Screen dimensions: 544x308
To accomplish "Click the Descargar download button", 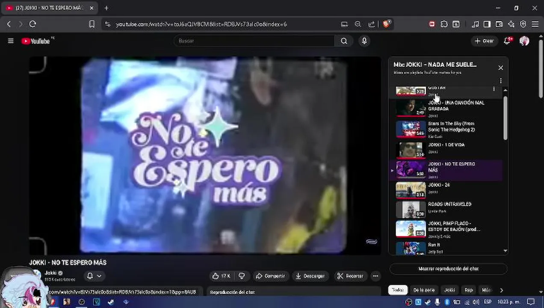I will tap(310, 276).
